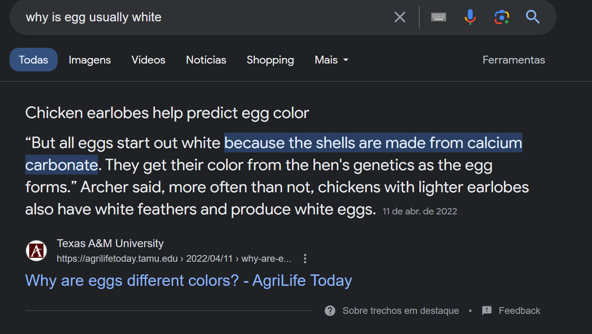
Task: Click the feedback flag icon
Action: 487,311
